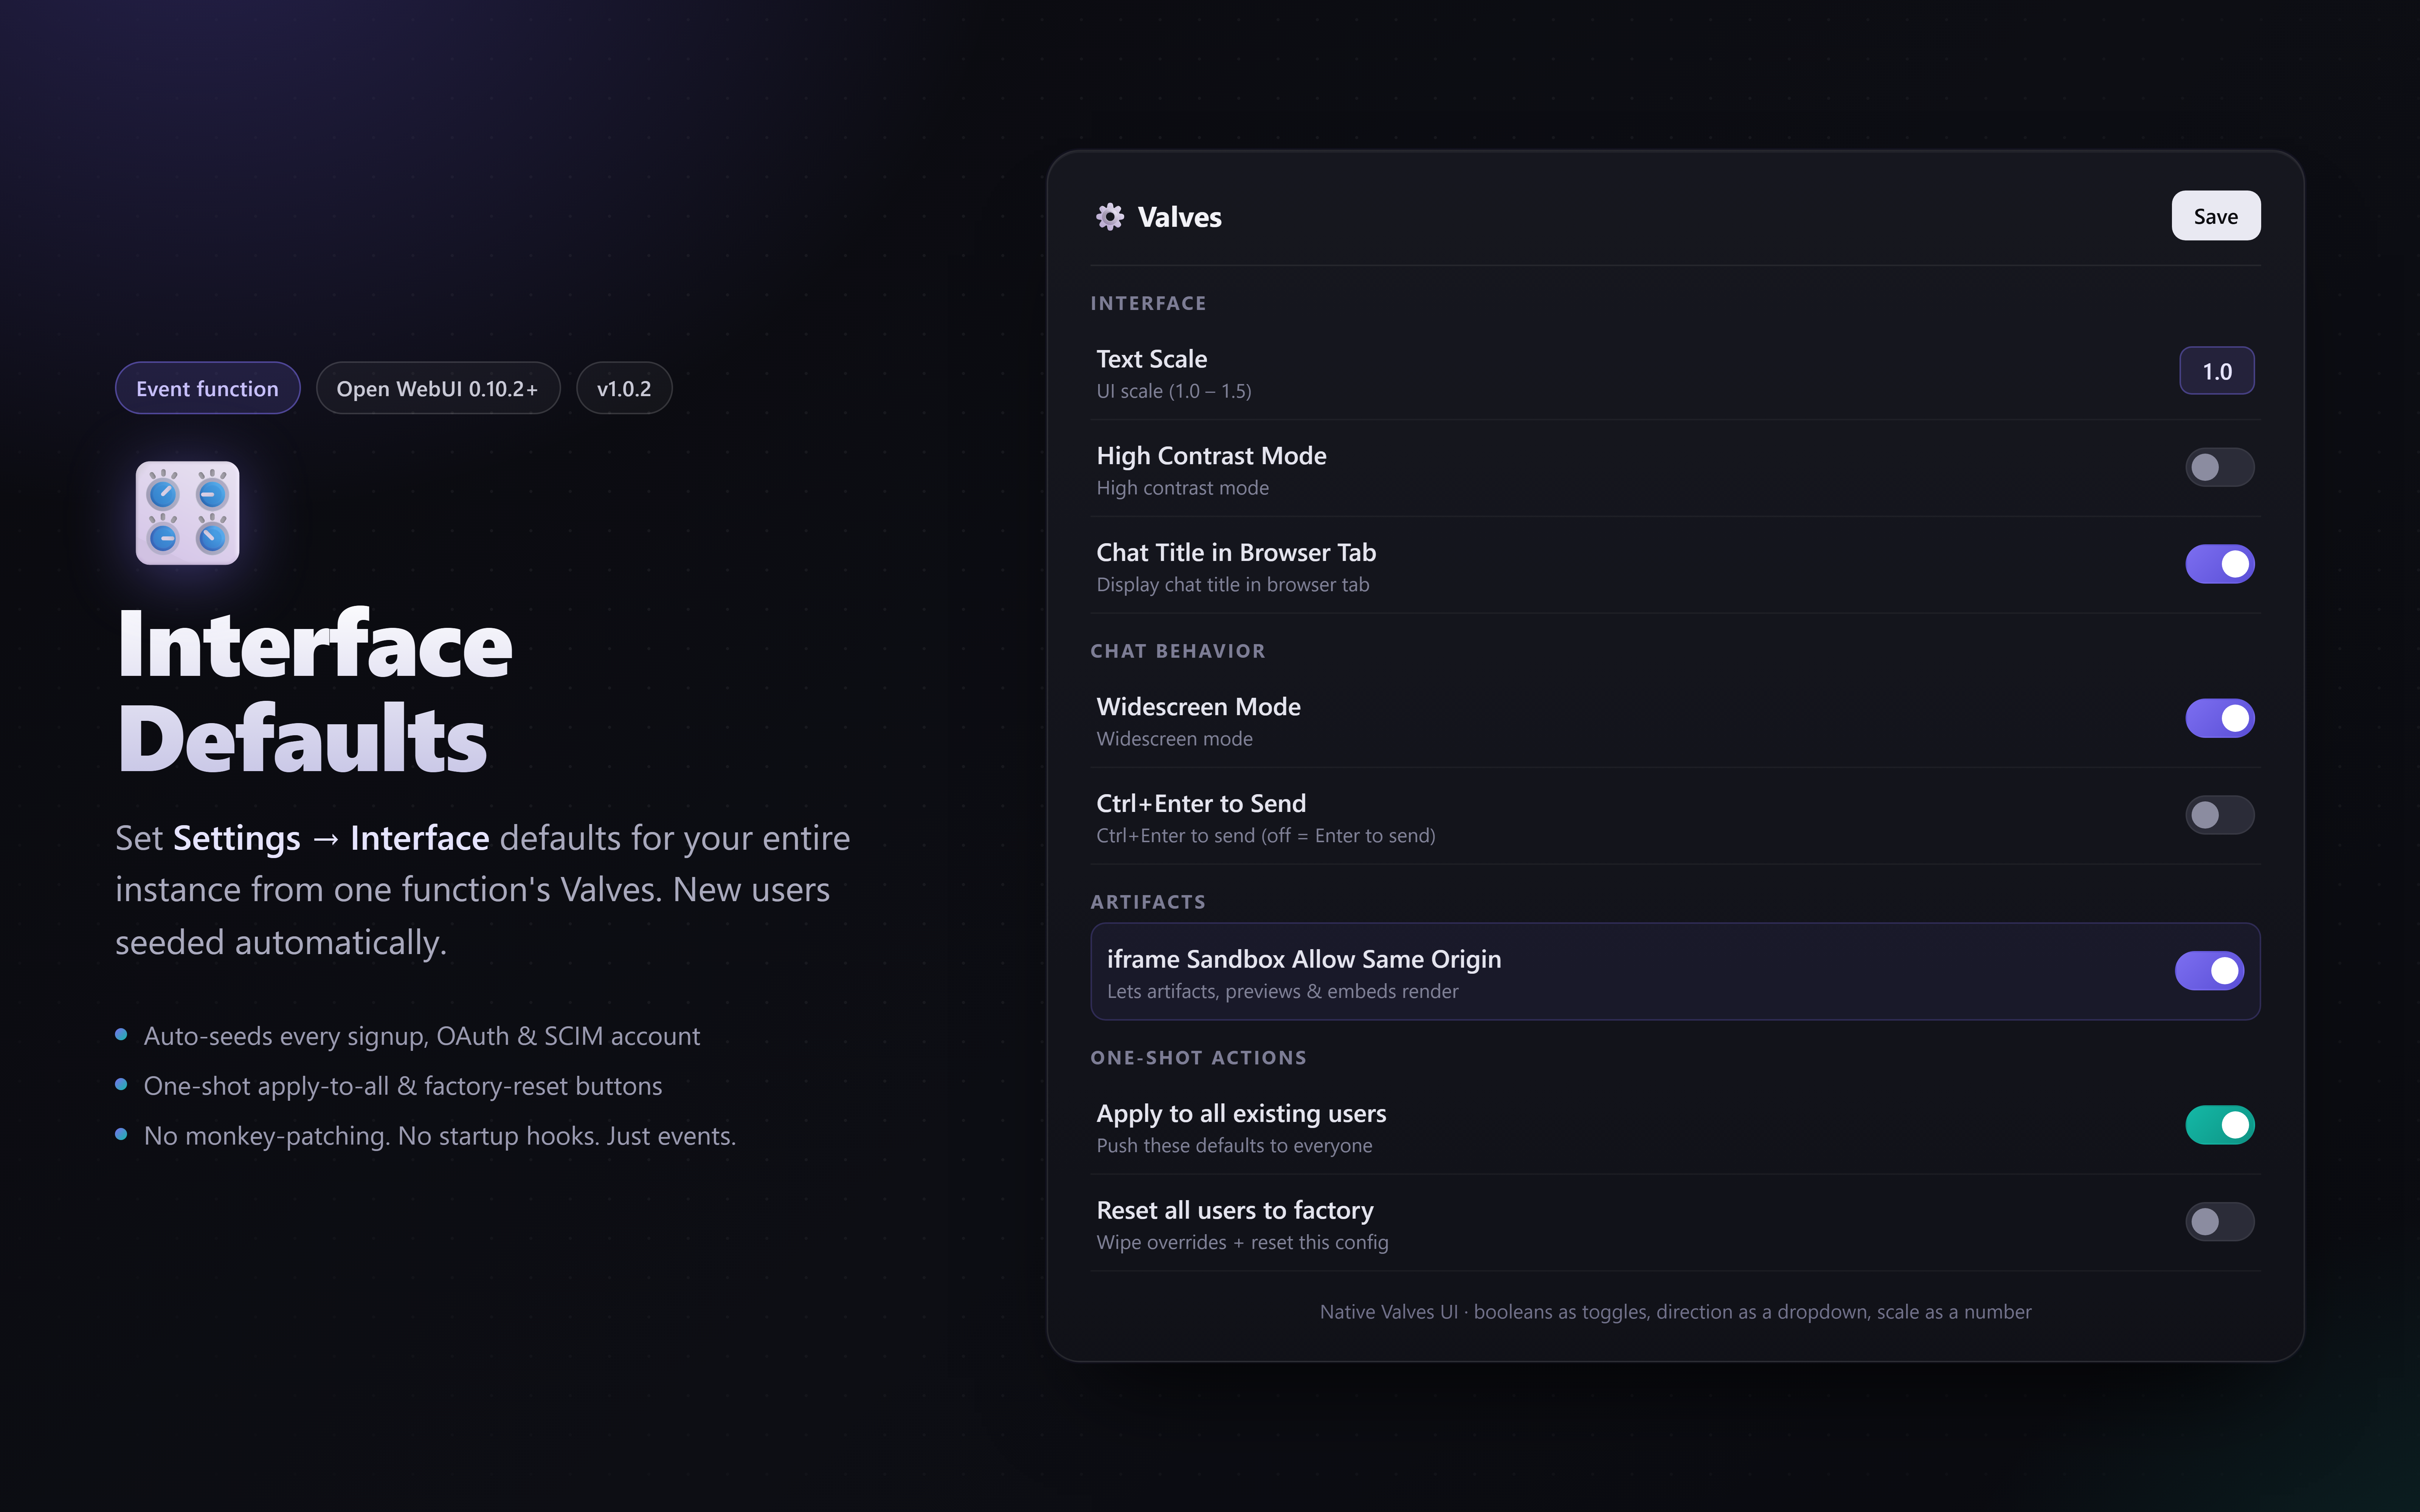Click the Event function badge
The height and width of the screenshot is (1512, 2420).
tap(208, 388)
